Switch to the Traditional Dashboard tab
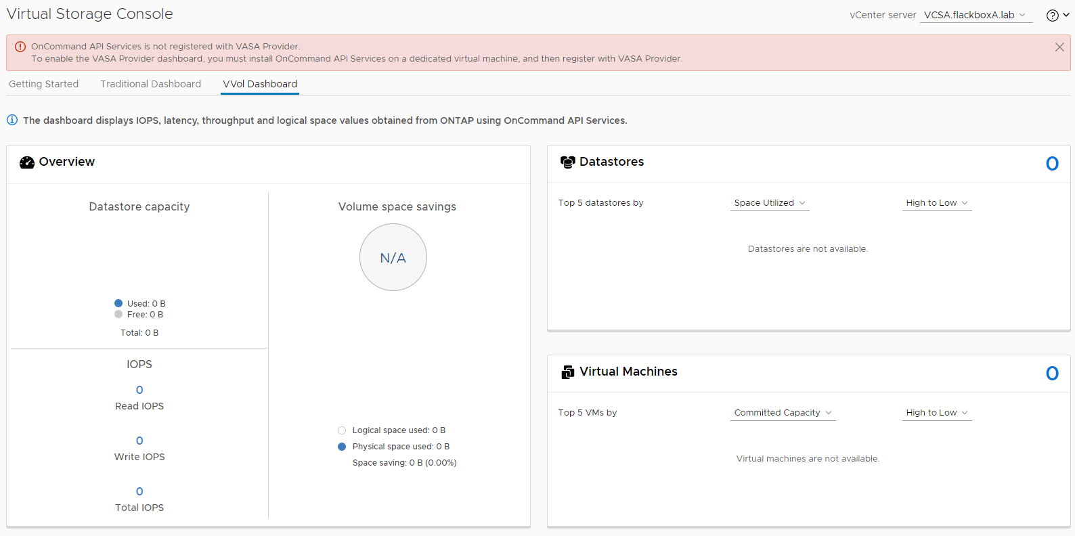Image resolution: width=1075 pixels, height=536 pixels. click(x=150, y=84)
